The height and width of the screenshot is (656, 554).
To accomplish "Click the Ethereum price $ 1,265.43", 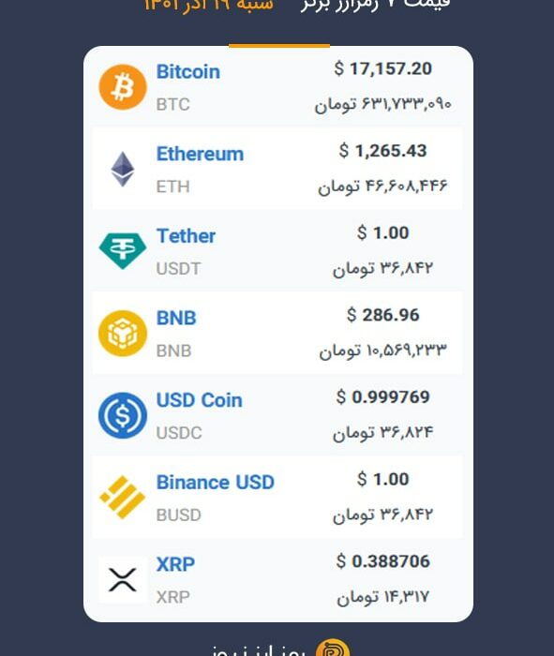I will click(x=382, y=151).
